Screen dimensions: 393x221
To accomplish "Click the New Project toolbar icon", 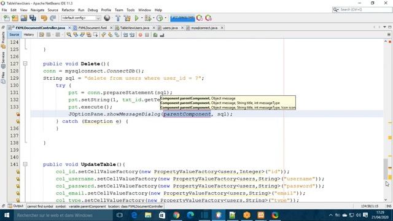I will [15, 18].
